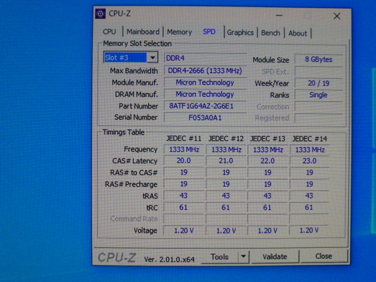This screenshot has height=282, width=376.
Task: Click the Tools button
Action: pyautogui.click(x=220, y=257)
